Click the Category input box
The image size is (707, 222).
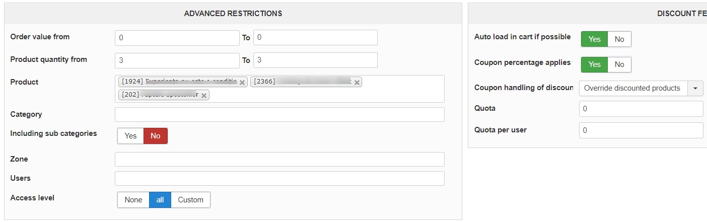click(279, 115)
